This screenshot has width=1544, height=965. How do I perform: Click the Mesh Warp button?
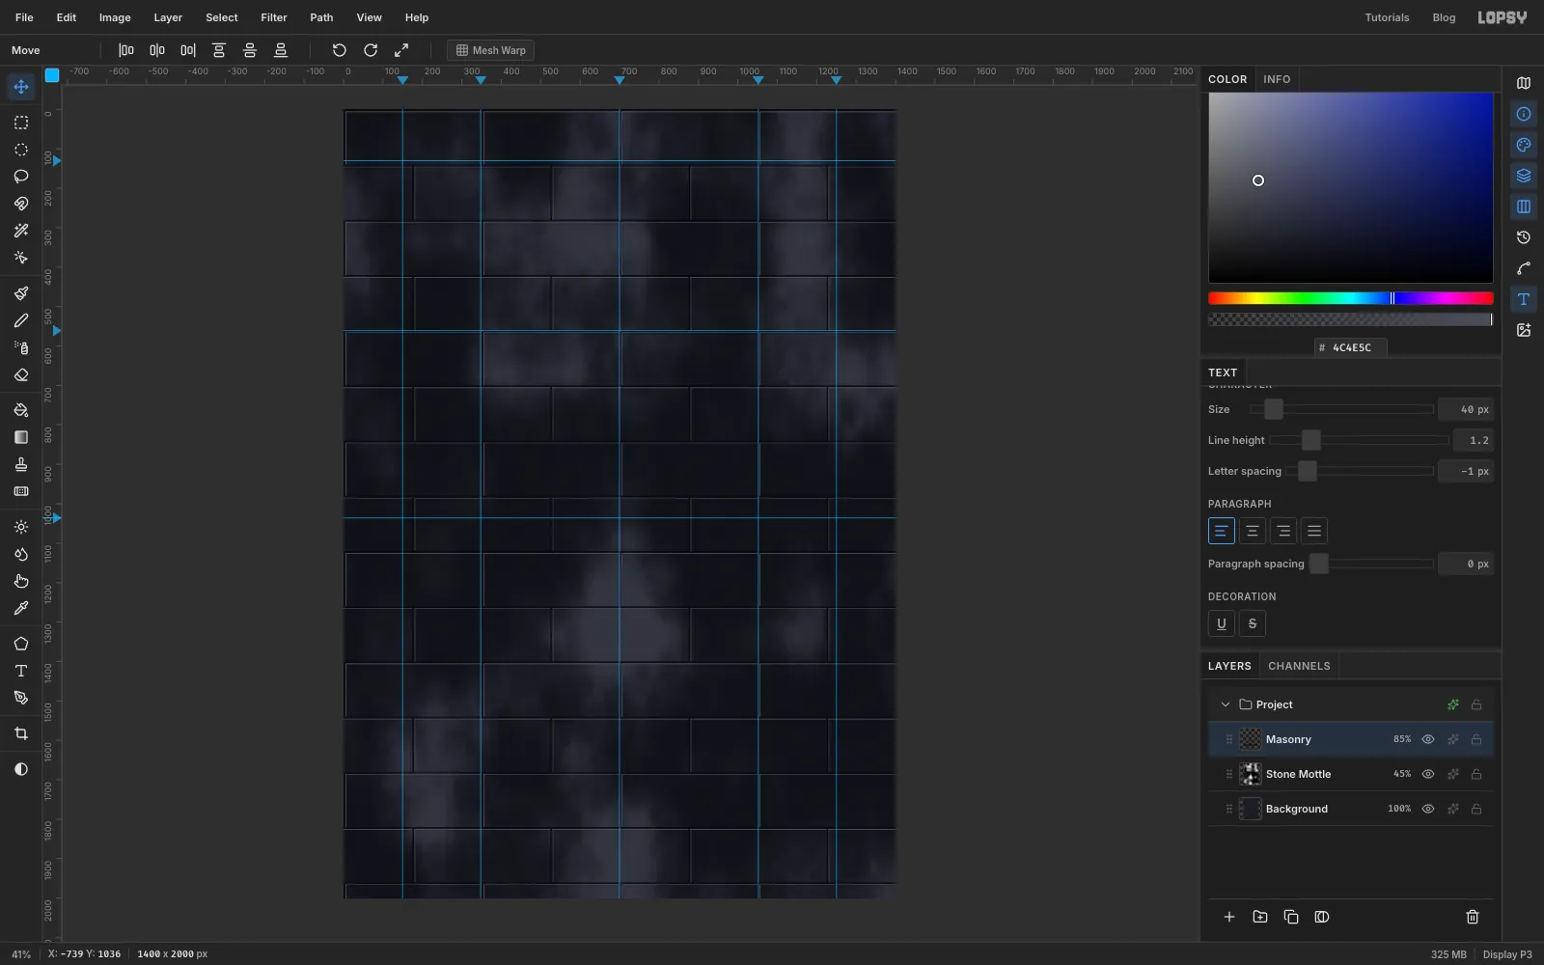[x=490, y=50]
